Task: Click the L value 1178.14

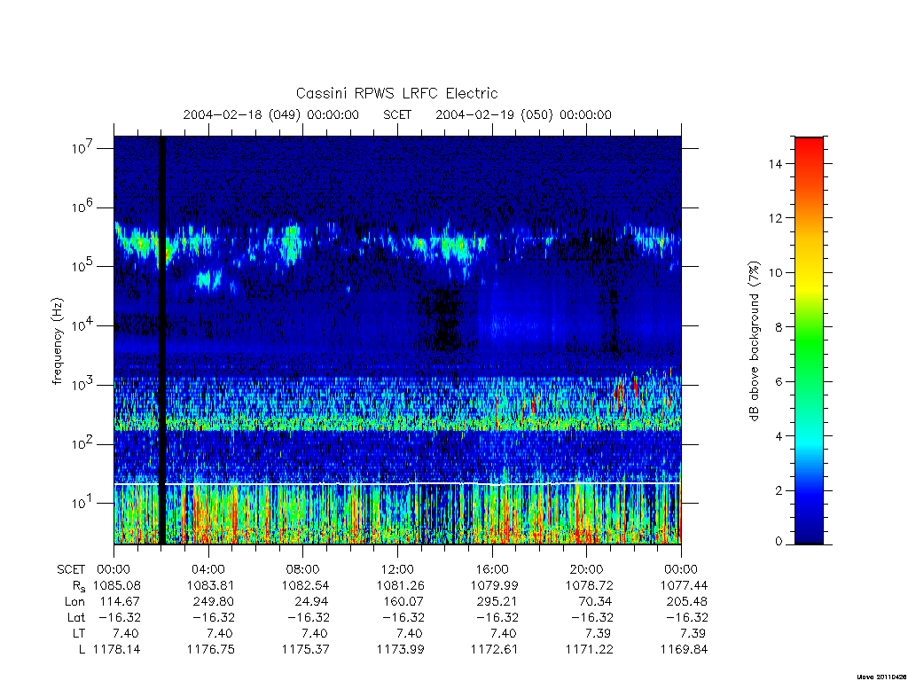Action: coord(116,650)
